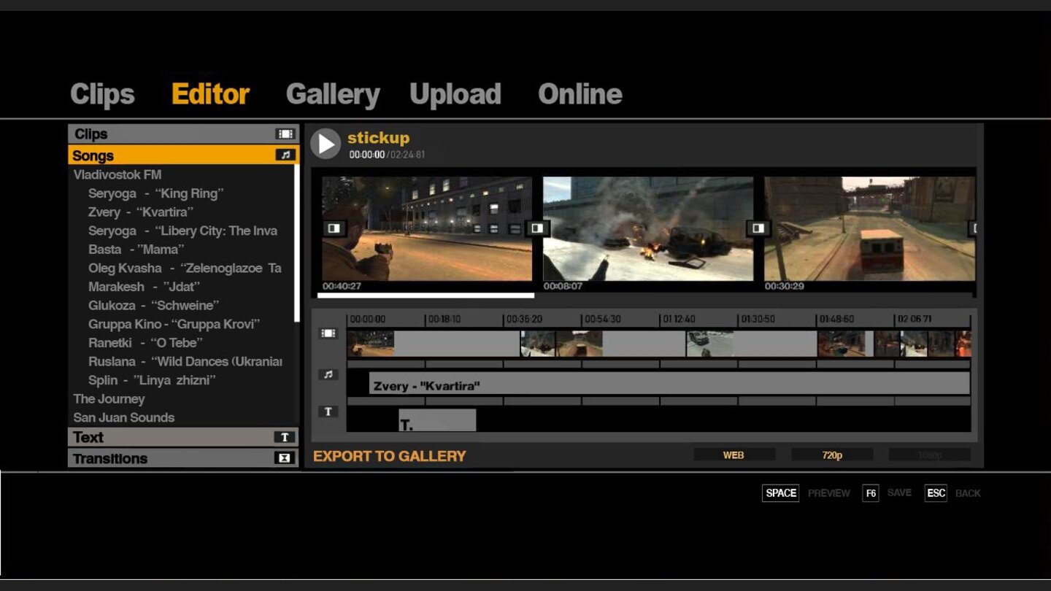Select the 00:30:29 truck clip thumbnail

click(x=869, y=228)
